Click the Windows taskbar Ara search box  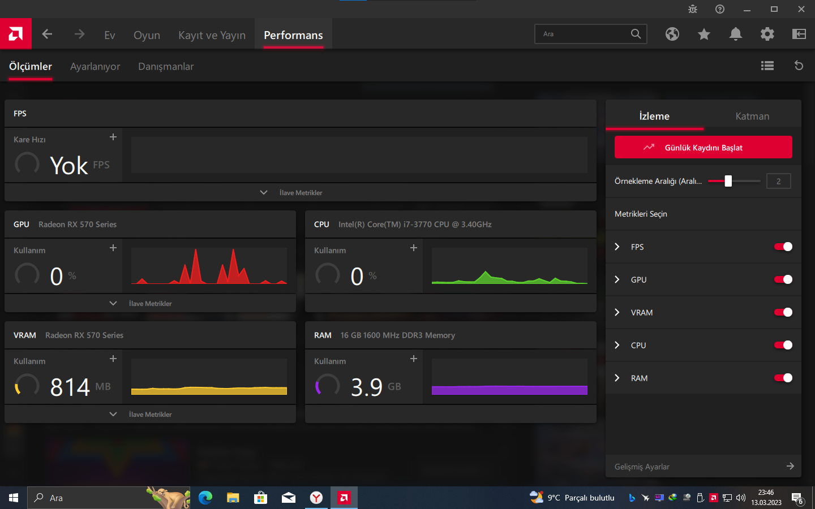click(109, 498)
